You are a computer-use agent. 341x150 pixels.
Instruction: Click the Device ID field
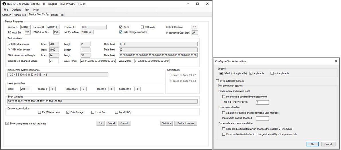(52, 27)
